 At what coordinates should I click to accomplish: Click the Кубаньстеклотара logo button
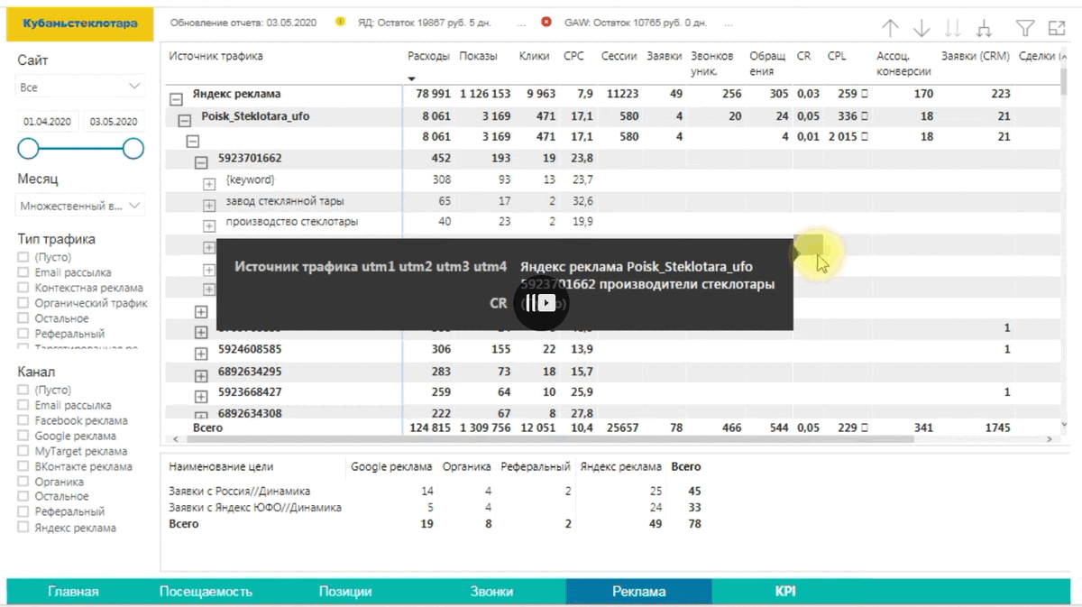click(79, 23)
